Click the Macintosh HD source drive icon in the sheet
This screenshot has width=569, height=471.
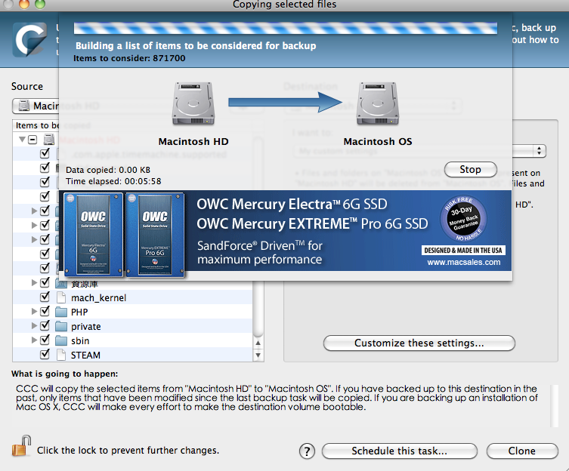[x=193, y=103]
